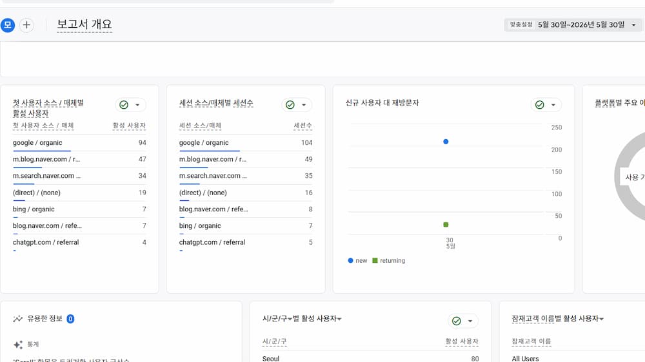Open the date range picker dropdown

(574, 24)
